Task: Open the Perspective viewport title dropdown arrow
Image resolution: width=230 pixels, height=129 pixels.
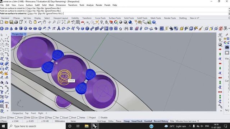Action: 26,34
